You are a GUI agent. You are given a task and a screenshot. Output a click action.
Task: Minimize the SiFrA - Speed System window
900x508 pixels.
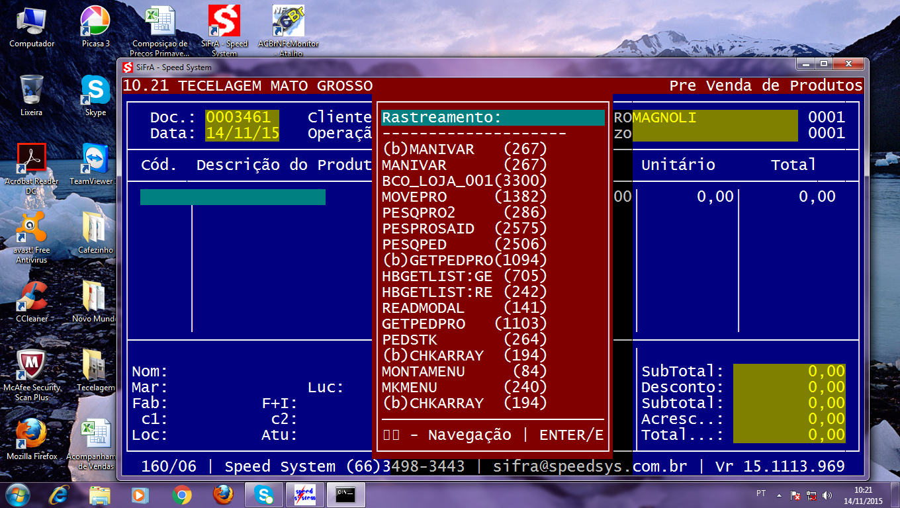pyautogui.click(x=804, y=63)
